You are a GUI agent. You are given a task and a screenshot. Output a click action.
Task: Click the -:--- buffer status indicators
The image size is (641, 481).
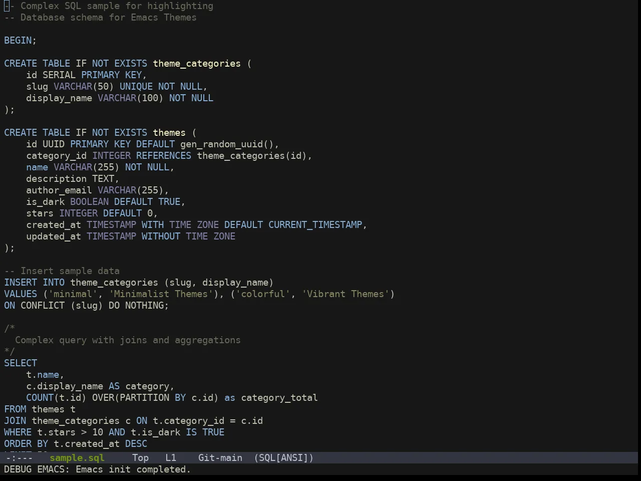(x=19, y=457)
